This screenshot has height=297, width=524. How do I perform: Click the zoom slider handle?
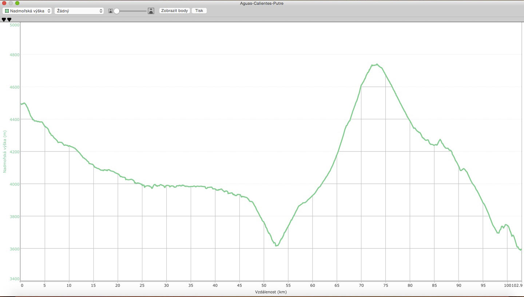pyautogui.click(x=116, y=11)
